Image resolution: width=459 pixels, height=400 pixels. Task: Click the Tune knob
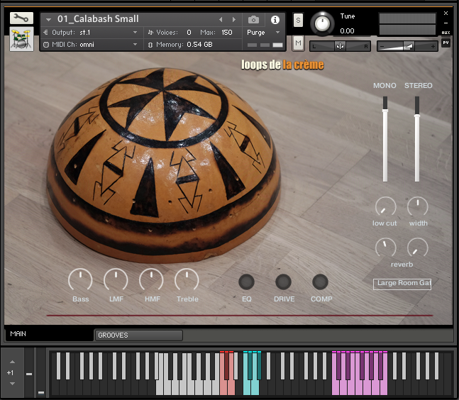coord(322,23)
